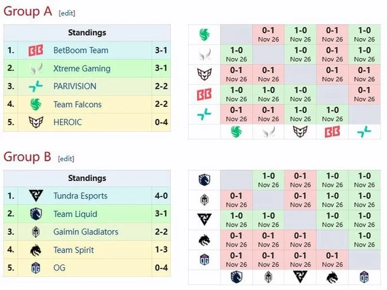Open the edit link beside Group B

pyautogui.click(x=66, y=158)
